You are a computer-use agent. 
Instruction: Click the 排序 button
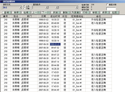pyautogui.click(x=16, y=12)
